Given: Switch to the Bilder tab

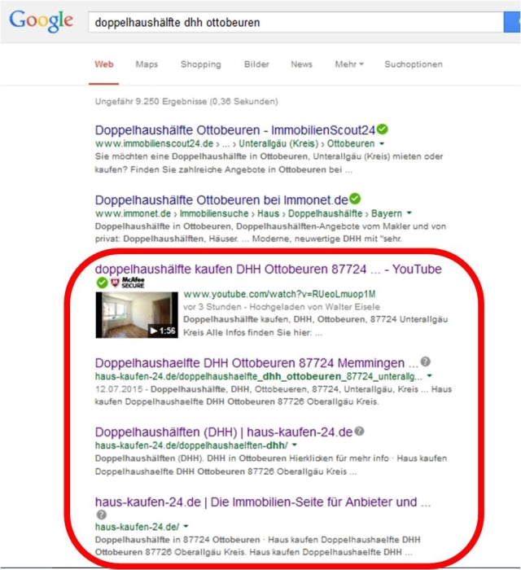Looking at the screenshot, I should coord(256,64).
